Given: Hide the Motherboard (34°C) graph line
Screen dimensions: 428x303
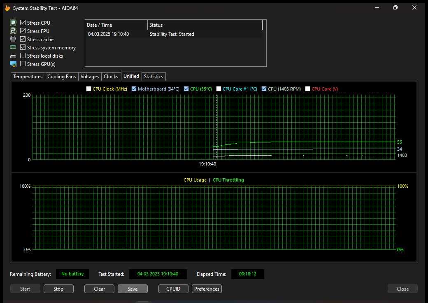Looking at the screenshot, I should 134,89.
